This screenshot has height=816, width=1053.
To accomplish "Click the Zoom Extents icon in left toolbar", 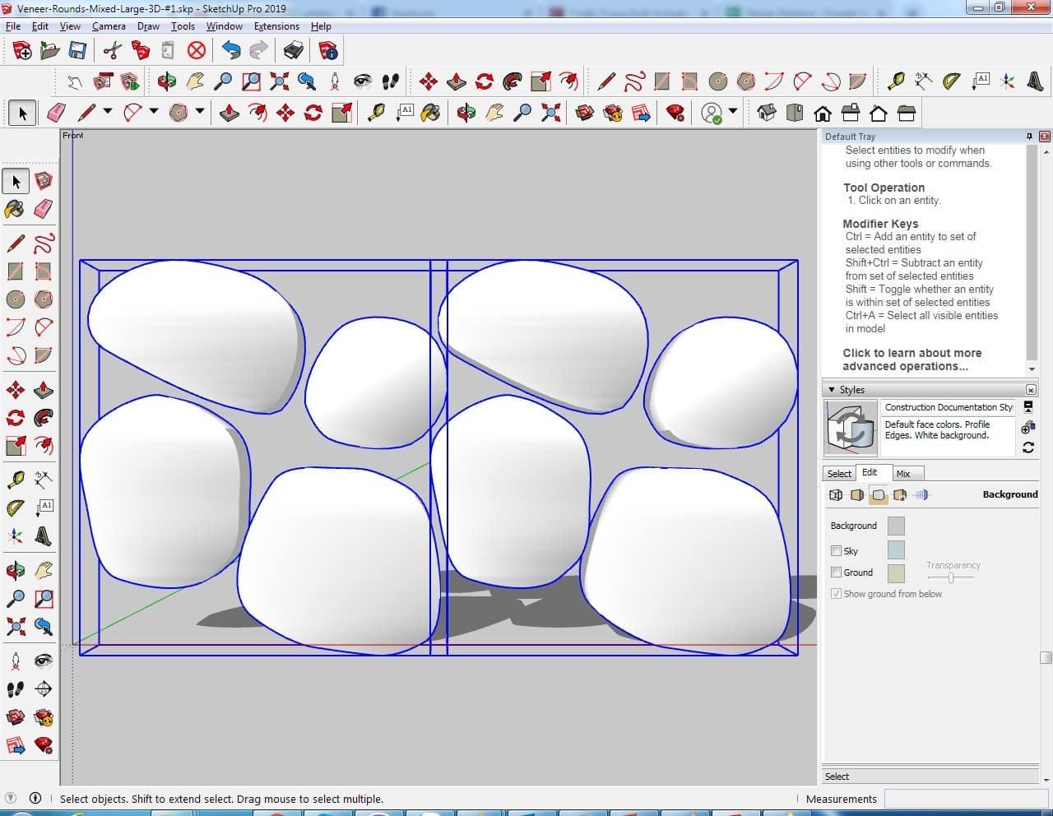I will [x=15, y=627].
